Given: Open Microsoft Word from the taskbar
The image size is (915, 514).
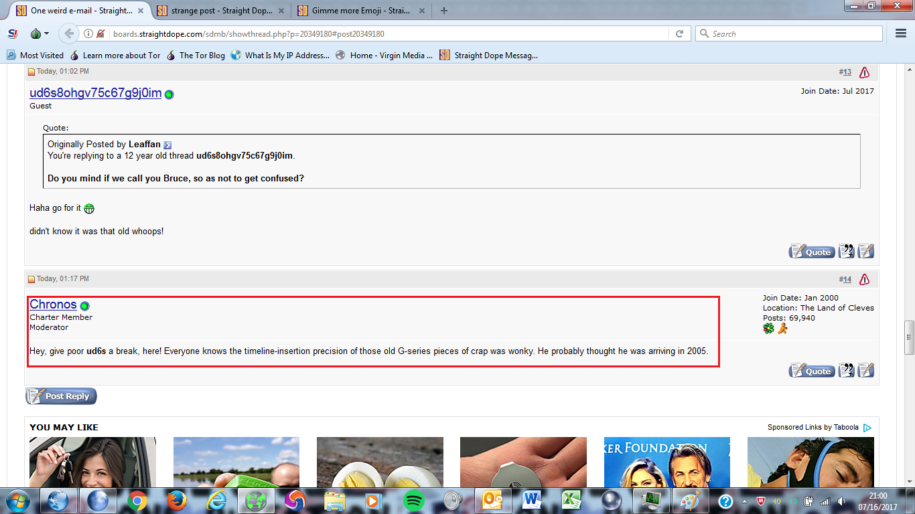Looking at the screenshot, I should coord(531,500).
